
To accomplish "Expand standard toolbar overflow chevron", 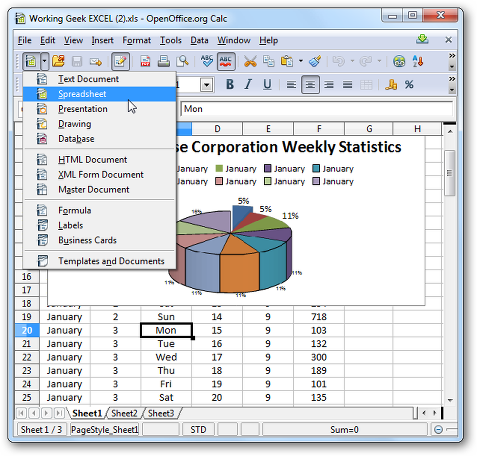I will pos(452,56).
